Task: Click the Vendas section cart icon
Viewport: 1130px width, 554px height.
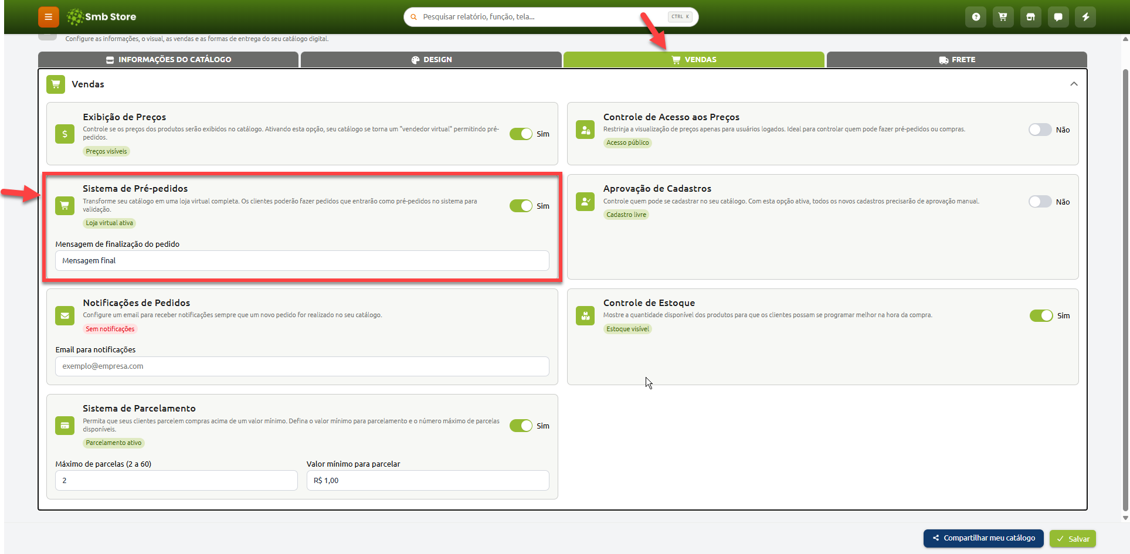Action: coord(56,84)
